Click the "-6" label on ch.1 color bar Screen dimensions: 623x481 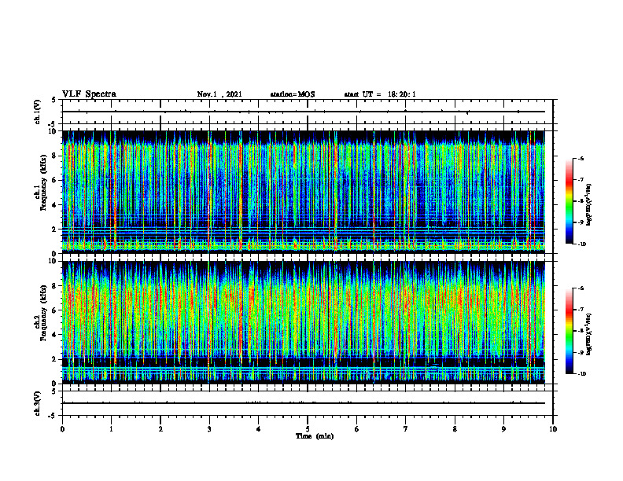[581, 158]
